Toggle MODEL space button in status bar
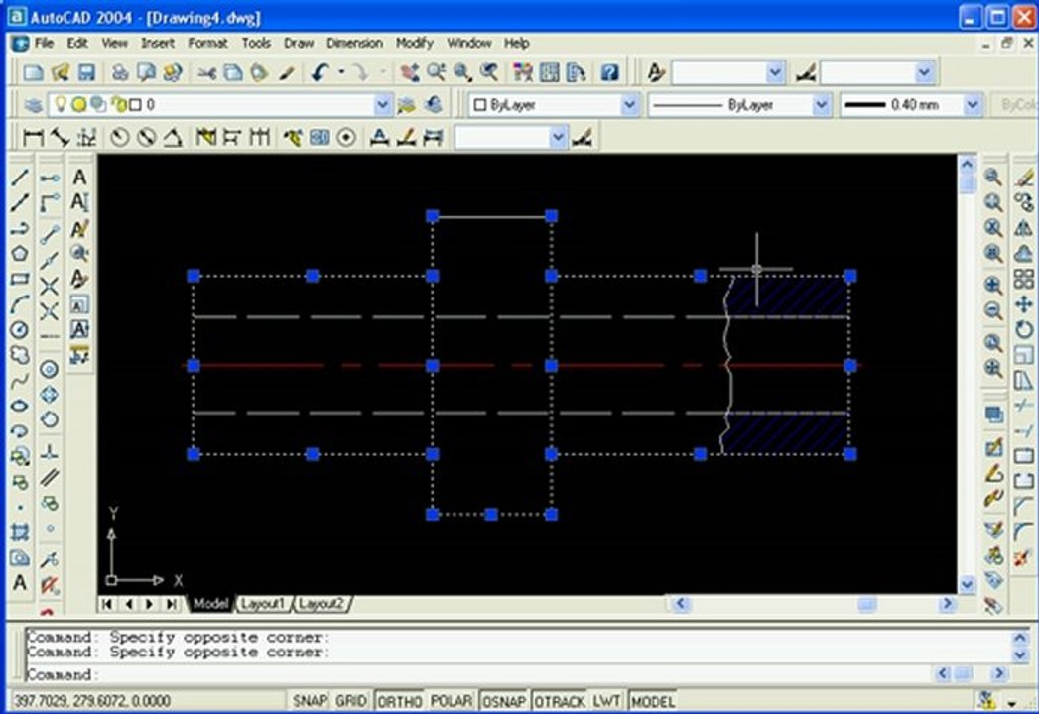Image resolution: width=1039 pixels, height=714 pixels. coord(653,701)
